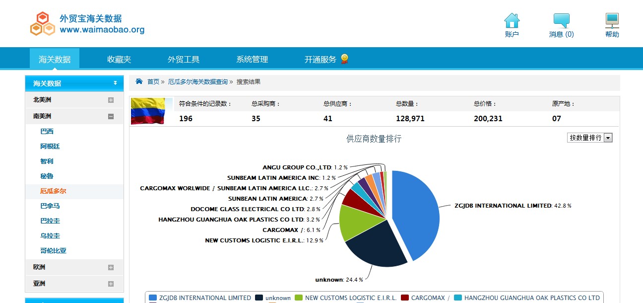Select 巴西 in the sidebar
This screenshot has height=303, width=643.
tap(47, 132)
